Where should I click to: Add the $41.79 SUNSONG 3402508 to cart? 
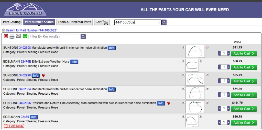pos(244,53)
